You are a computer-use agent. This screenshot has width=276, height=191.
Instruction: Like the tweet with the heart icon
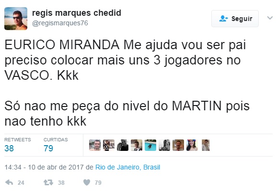87,182
